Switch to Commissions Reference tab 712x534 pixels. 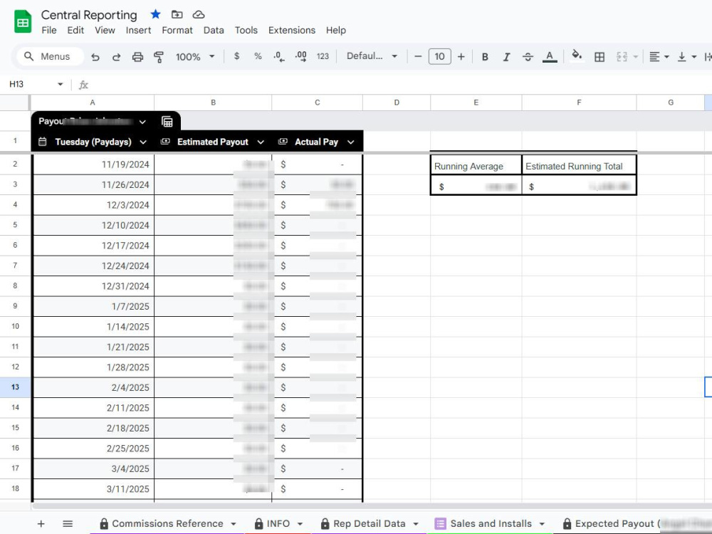167,523
